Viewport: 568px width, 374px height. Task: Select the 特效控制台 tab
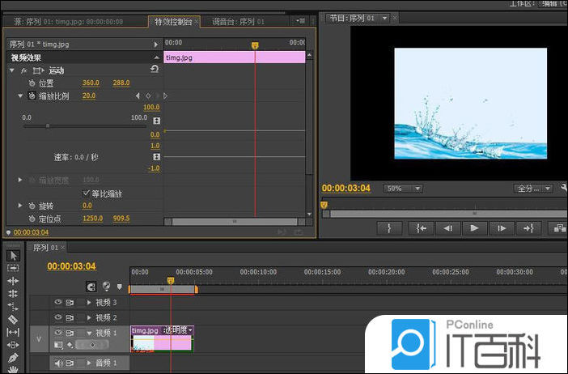pos(172,21)
